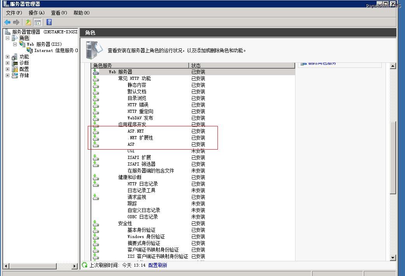Click the 配置刷新 link
This screenshot has width=405, height=276.
pyautogui.click(x=158, y=265)
